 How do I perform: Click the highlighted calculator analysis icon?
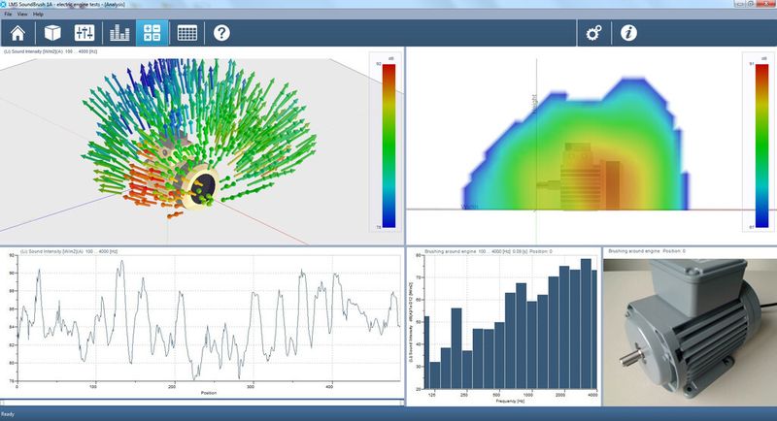(x=152, y=33)
